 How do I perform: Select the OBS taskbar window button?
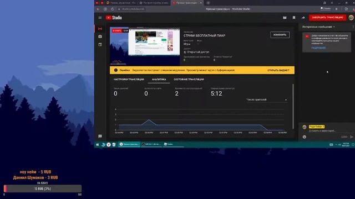(x=151, y=144)
